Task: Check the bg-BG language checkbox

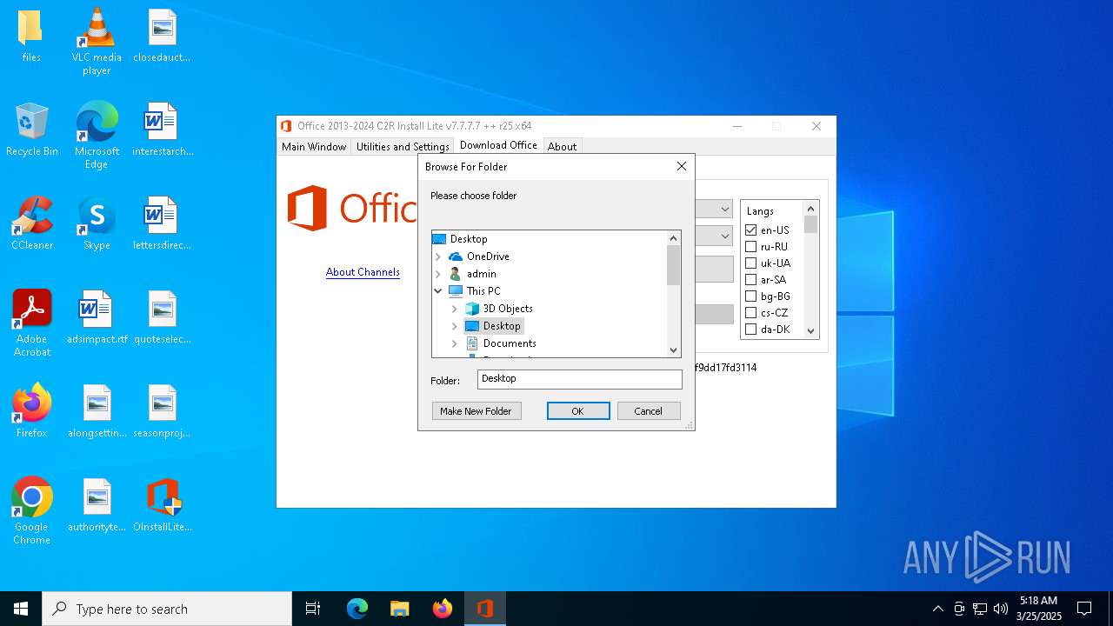Action: click(x=751, y=296)
